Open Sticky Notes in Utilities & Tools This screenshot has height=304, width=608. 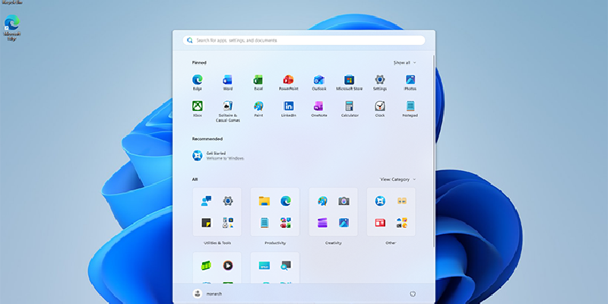[x=206, y=223]
